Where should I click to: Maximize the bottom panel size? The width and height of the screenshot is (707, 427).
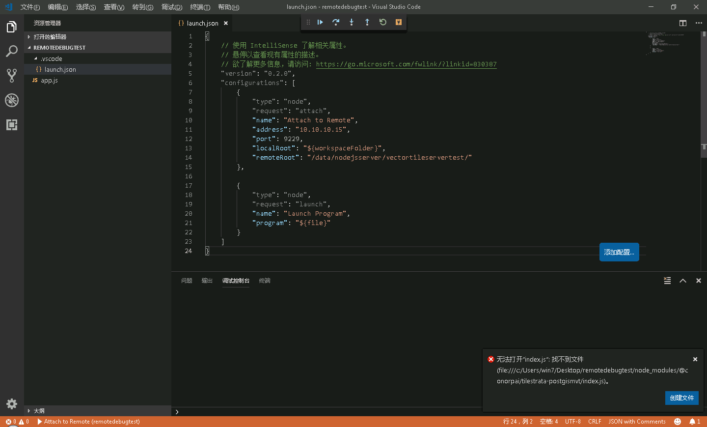683,281
